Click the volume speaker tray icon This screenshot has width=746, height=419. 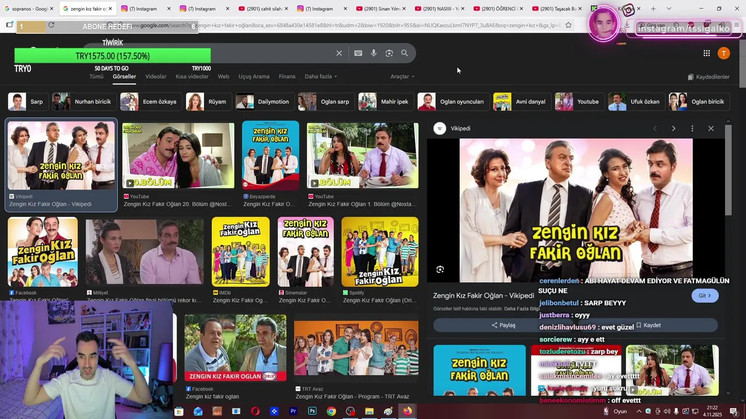(667, 411)
